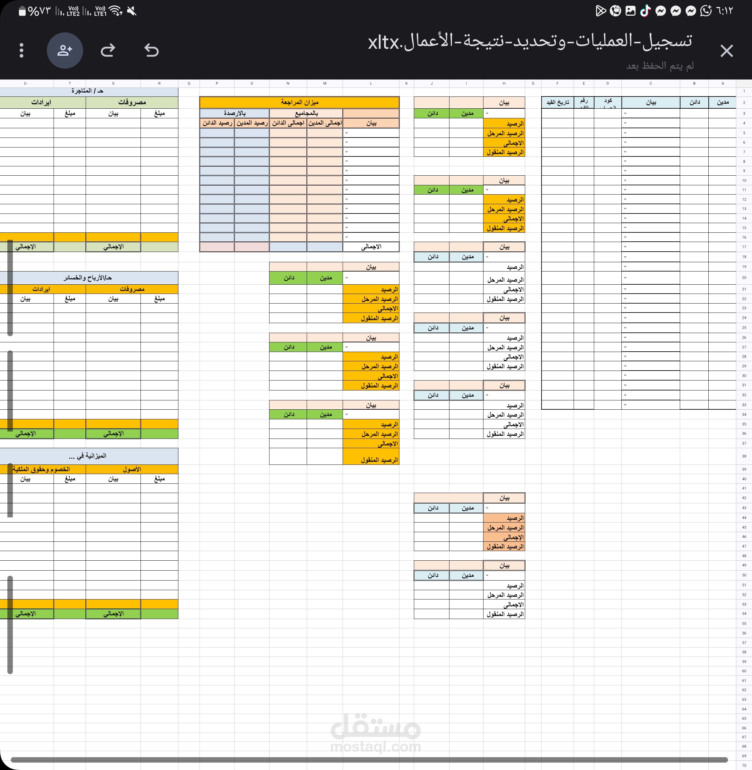
Task: Select الإجمالي under مصروفات in الأرباح والخسائر
Action: (x=113, y=434)
